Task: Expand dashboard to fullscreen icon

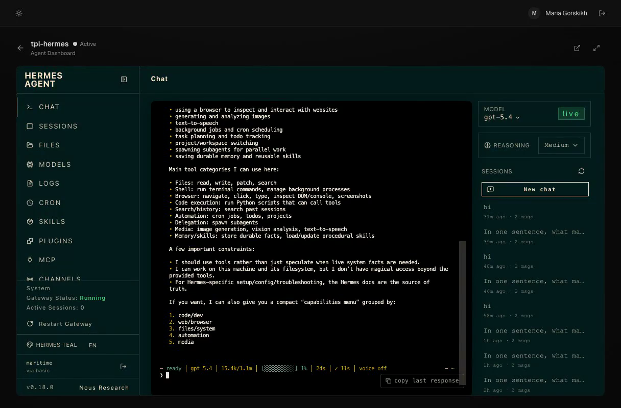Action: (x=596, y=48)
